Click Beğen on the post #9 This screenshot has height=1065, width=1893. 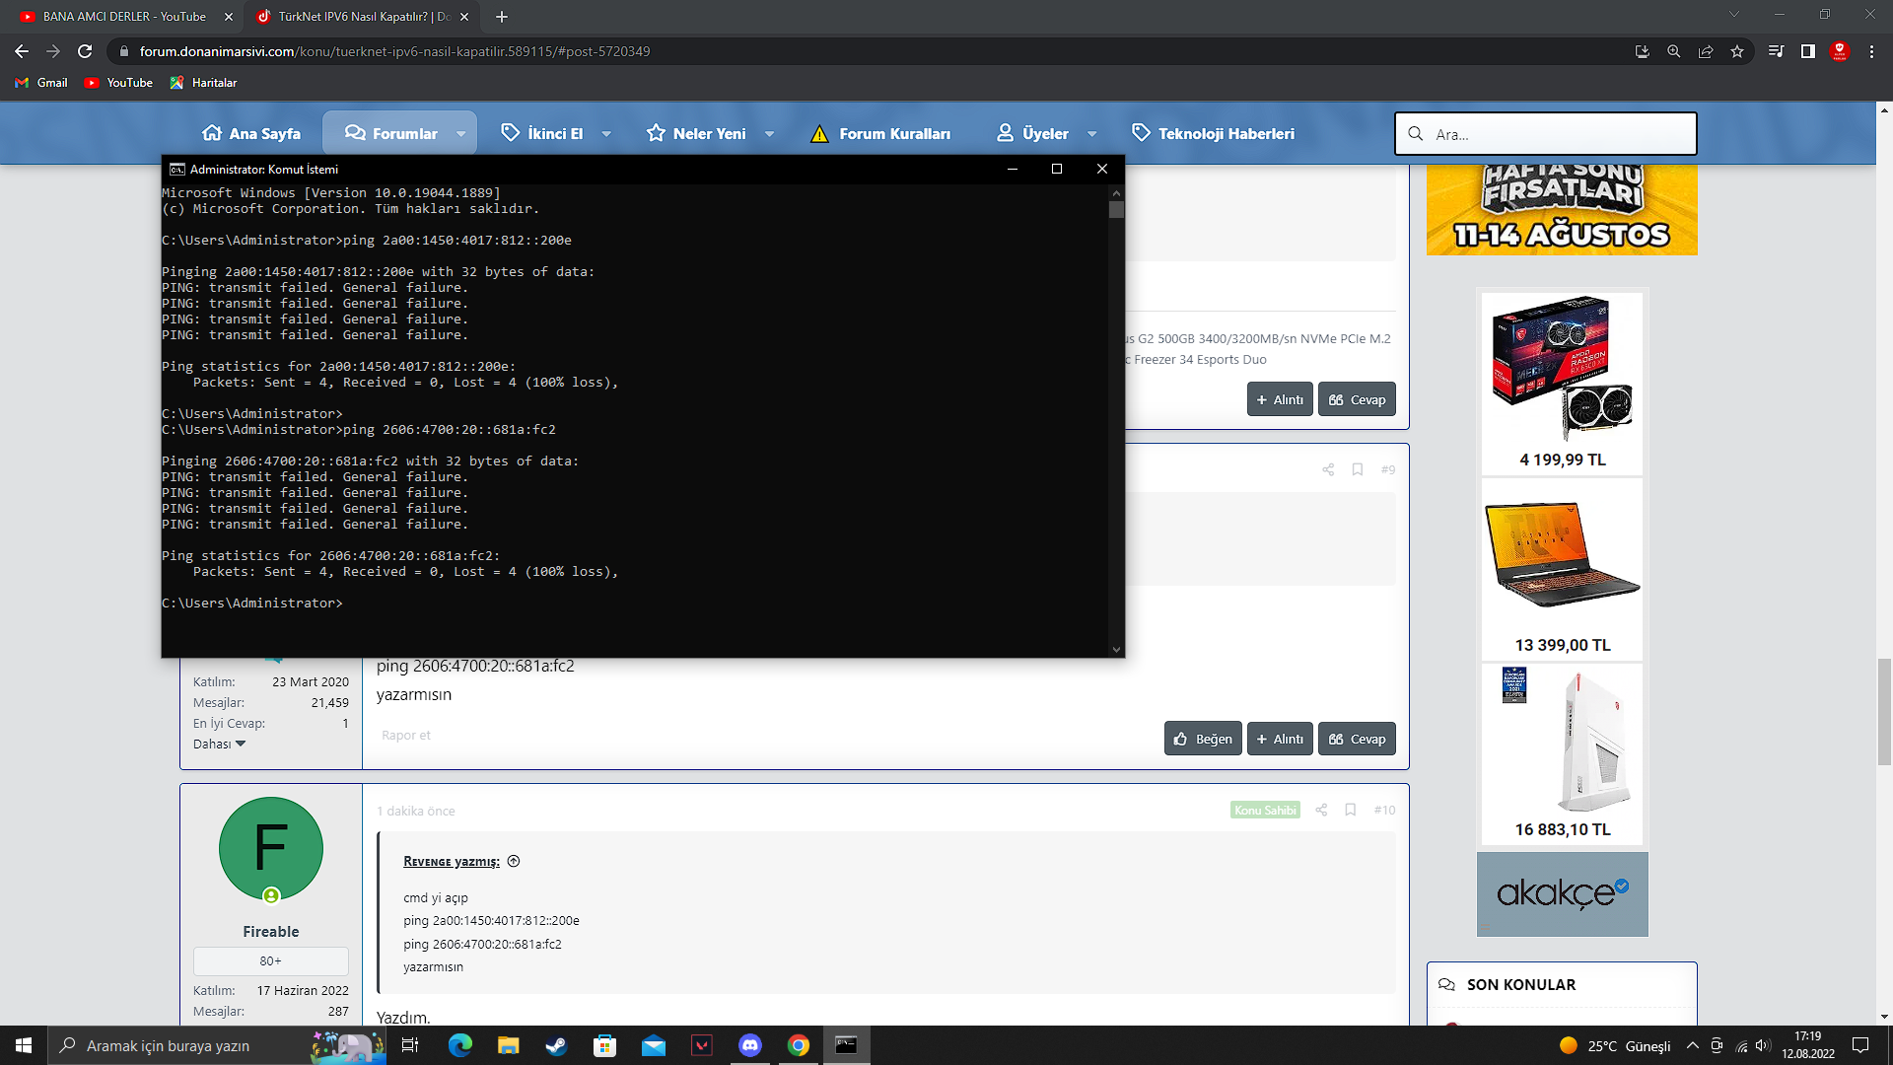pos(1203,739)
